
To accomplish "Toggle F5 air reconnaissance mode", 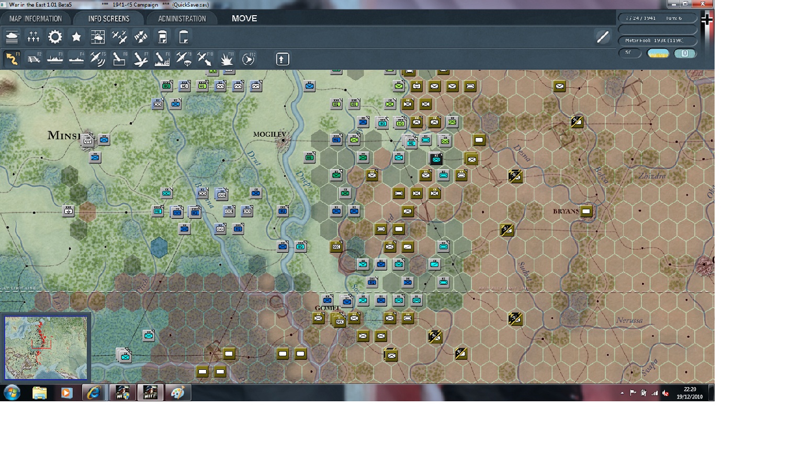I will (98, 59).
